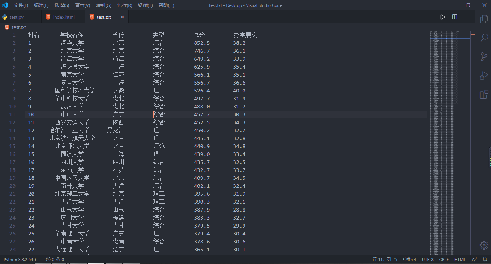Click 大连理工大学 in the editor
491x264 pixels.
pyautogui.click(x=72, y=250)
